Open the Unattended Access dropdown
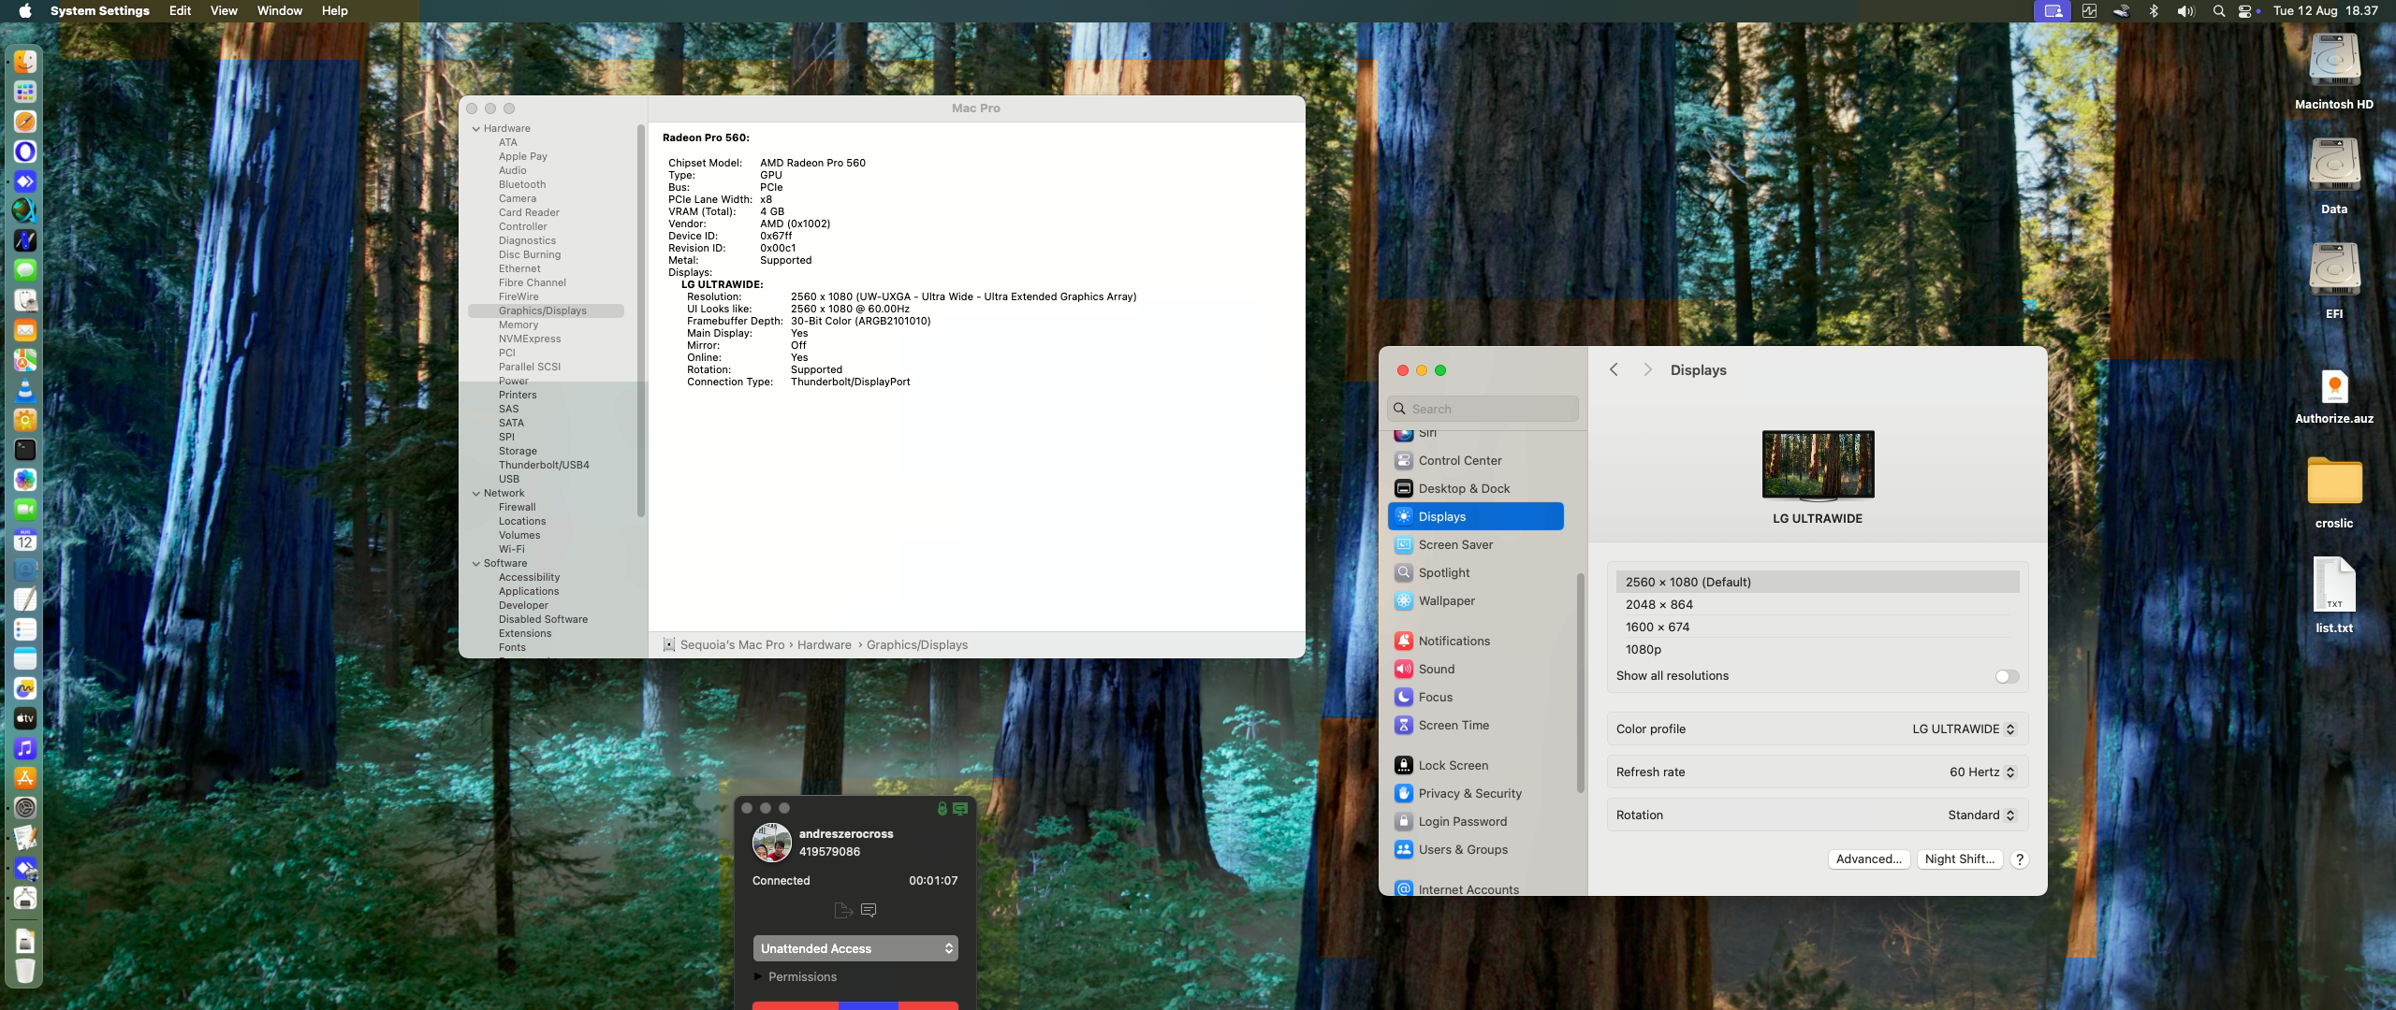 (855, 947)
